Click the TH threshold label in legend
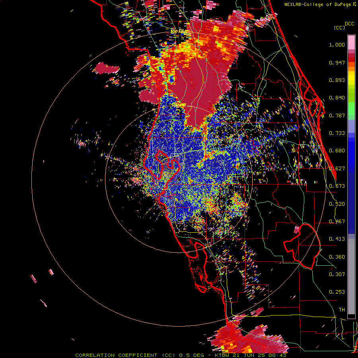The width and height of the screenshot is (358, 358). tap(342, 310)
